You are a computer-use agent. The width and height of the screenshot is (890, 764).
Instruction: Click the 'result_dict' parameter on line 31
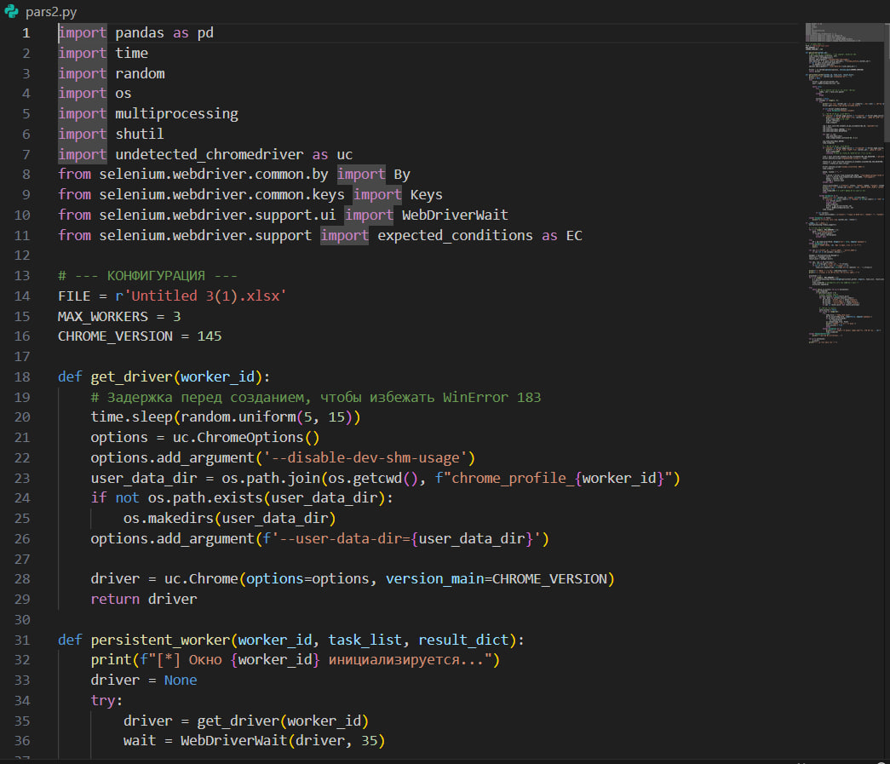[463, 640]
